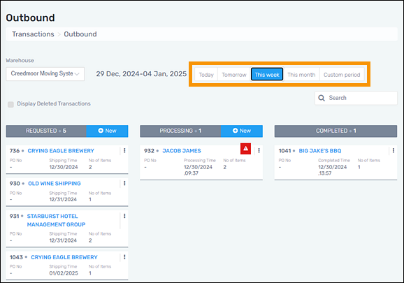The image size is (404, 283).
Task: Expand the Warehouse dropdown
Action: [x=45, y=74]
